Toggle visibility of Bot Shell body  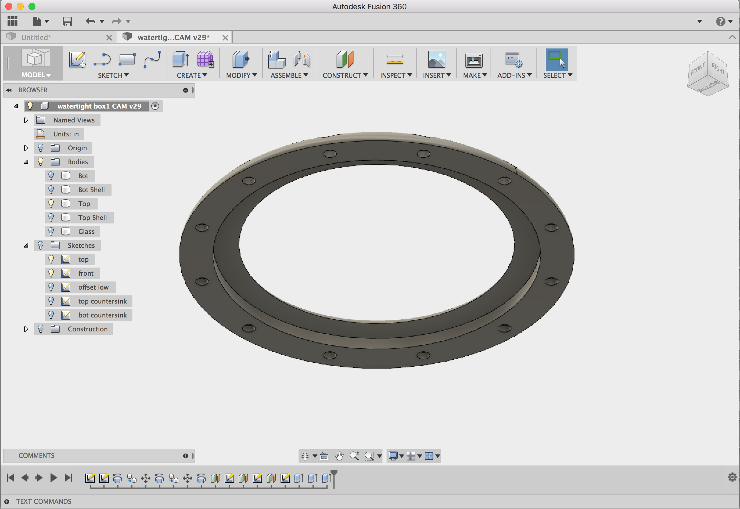click(x=51, y=189)
